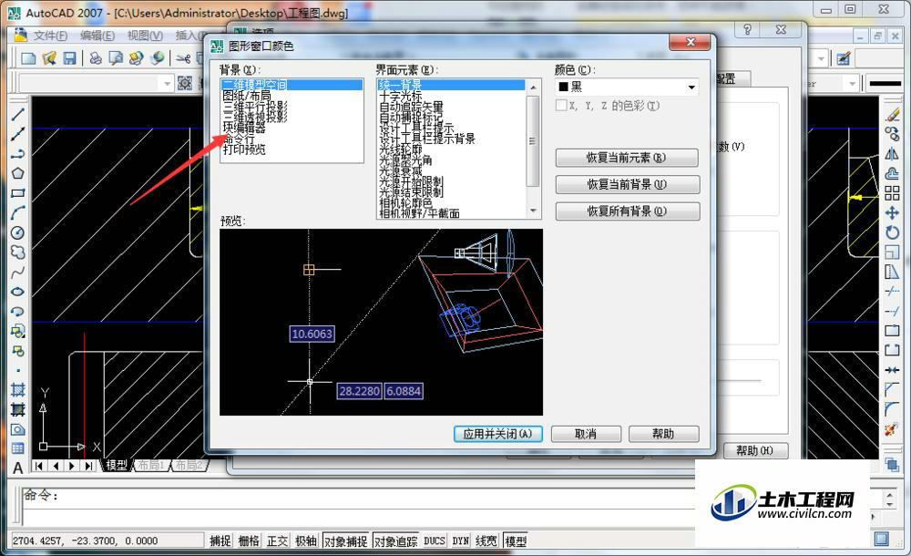Click the Open file toolbar icon

click(49, 58)
